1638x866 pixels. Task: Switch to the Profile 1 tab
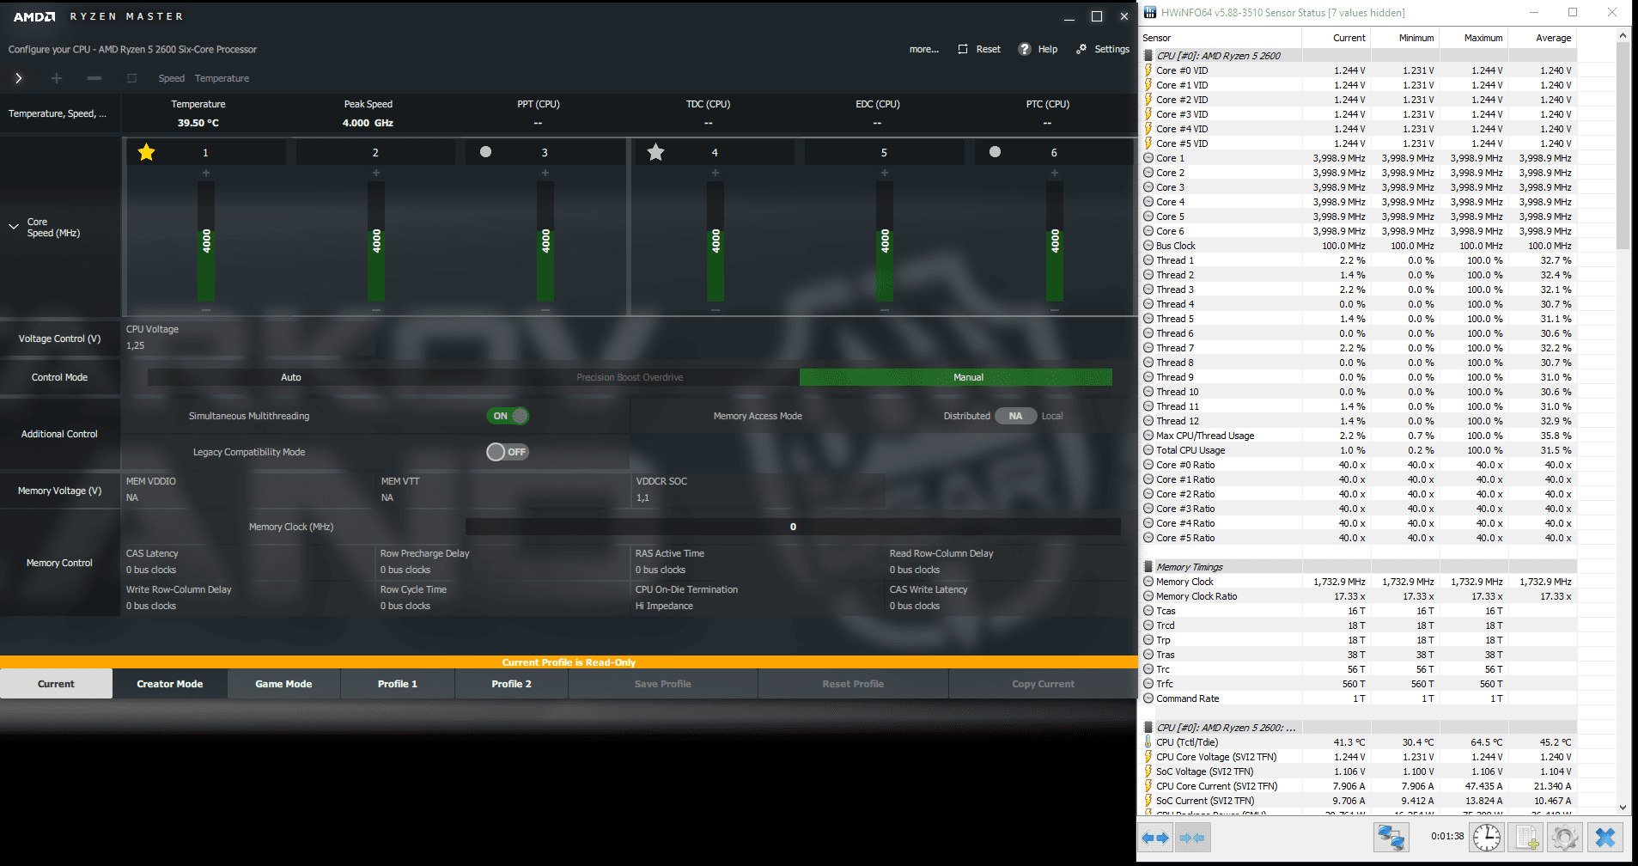(x=398, y=684)
